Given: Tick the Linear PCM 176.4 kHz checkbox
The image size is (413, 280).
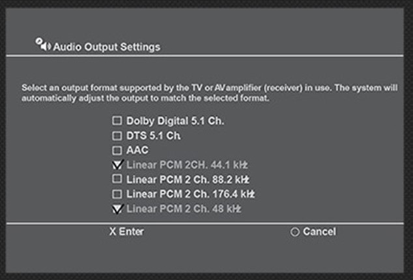Looking at the screenshot, I should 117,193.
